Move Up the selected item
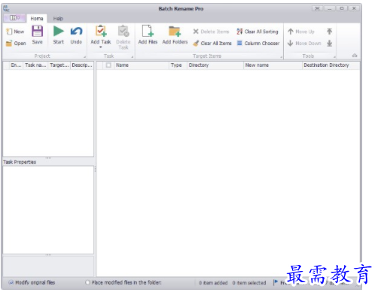This screenshot has width=378, height=298. click(301, 32)
